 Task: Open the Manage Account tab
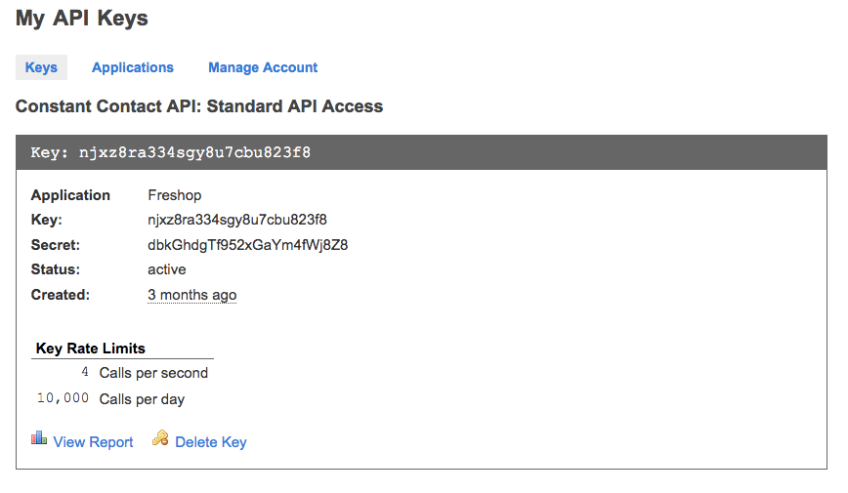point(263,67)
